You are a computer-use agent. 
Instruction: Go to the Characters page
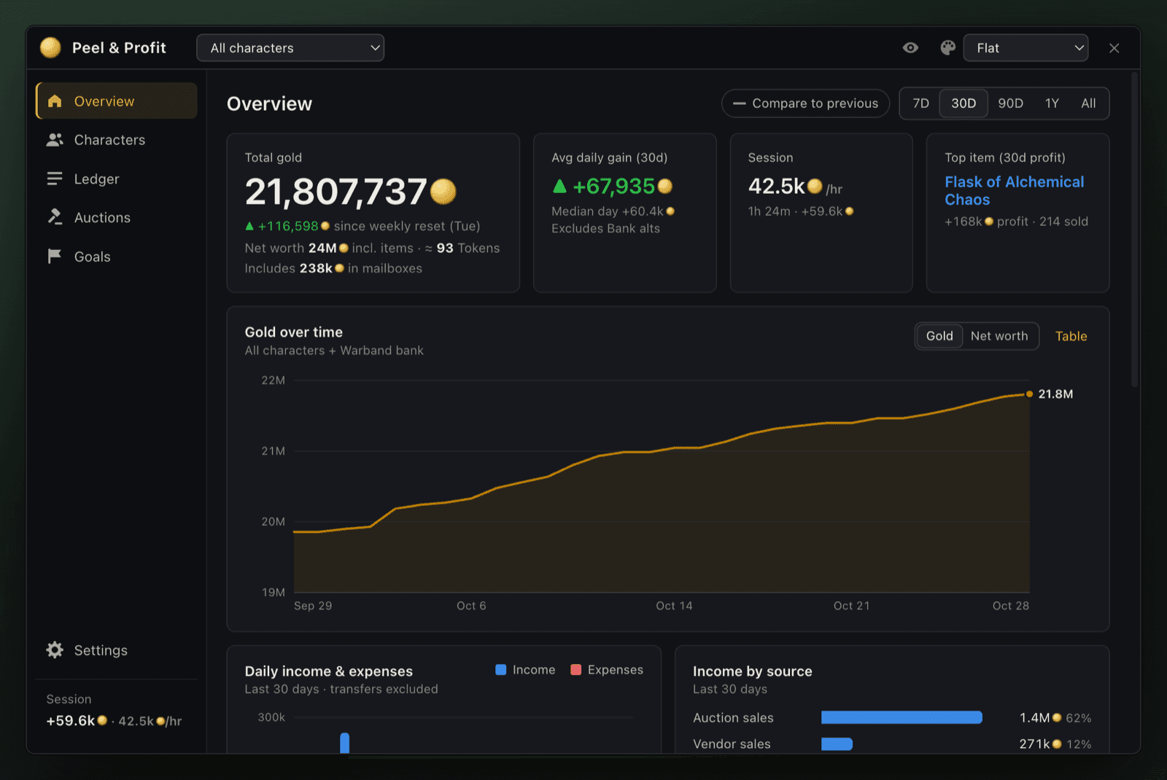pos(116,140)
